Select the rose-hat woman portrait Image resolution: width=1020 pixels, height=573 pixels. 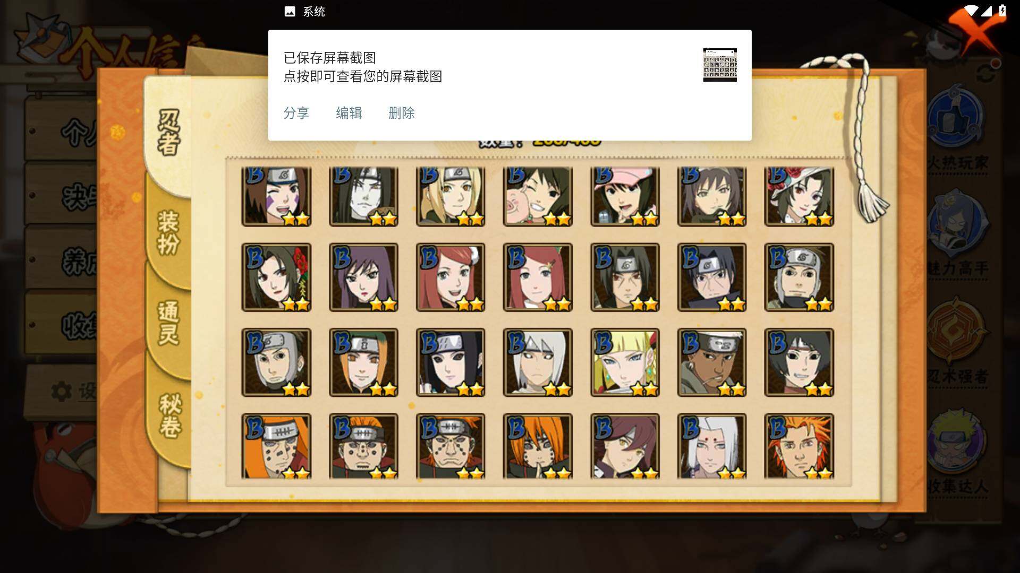click(x=799, y=196)
